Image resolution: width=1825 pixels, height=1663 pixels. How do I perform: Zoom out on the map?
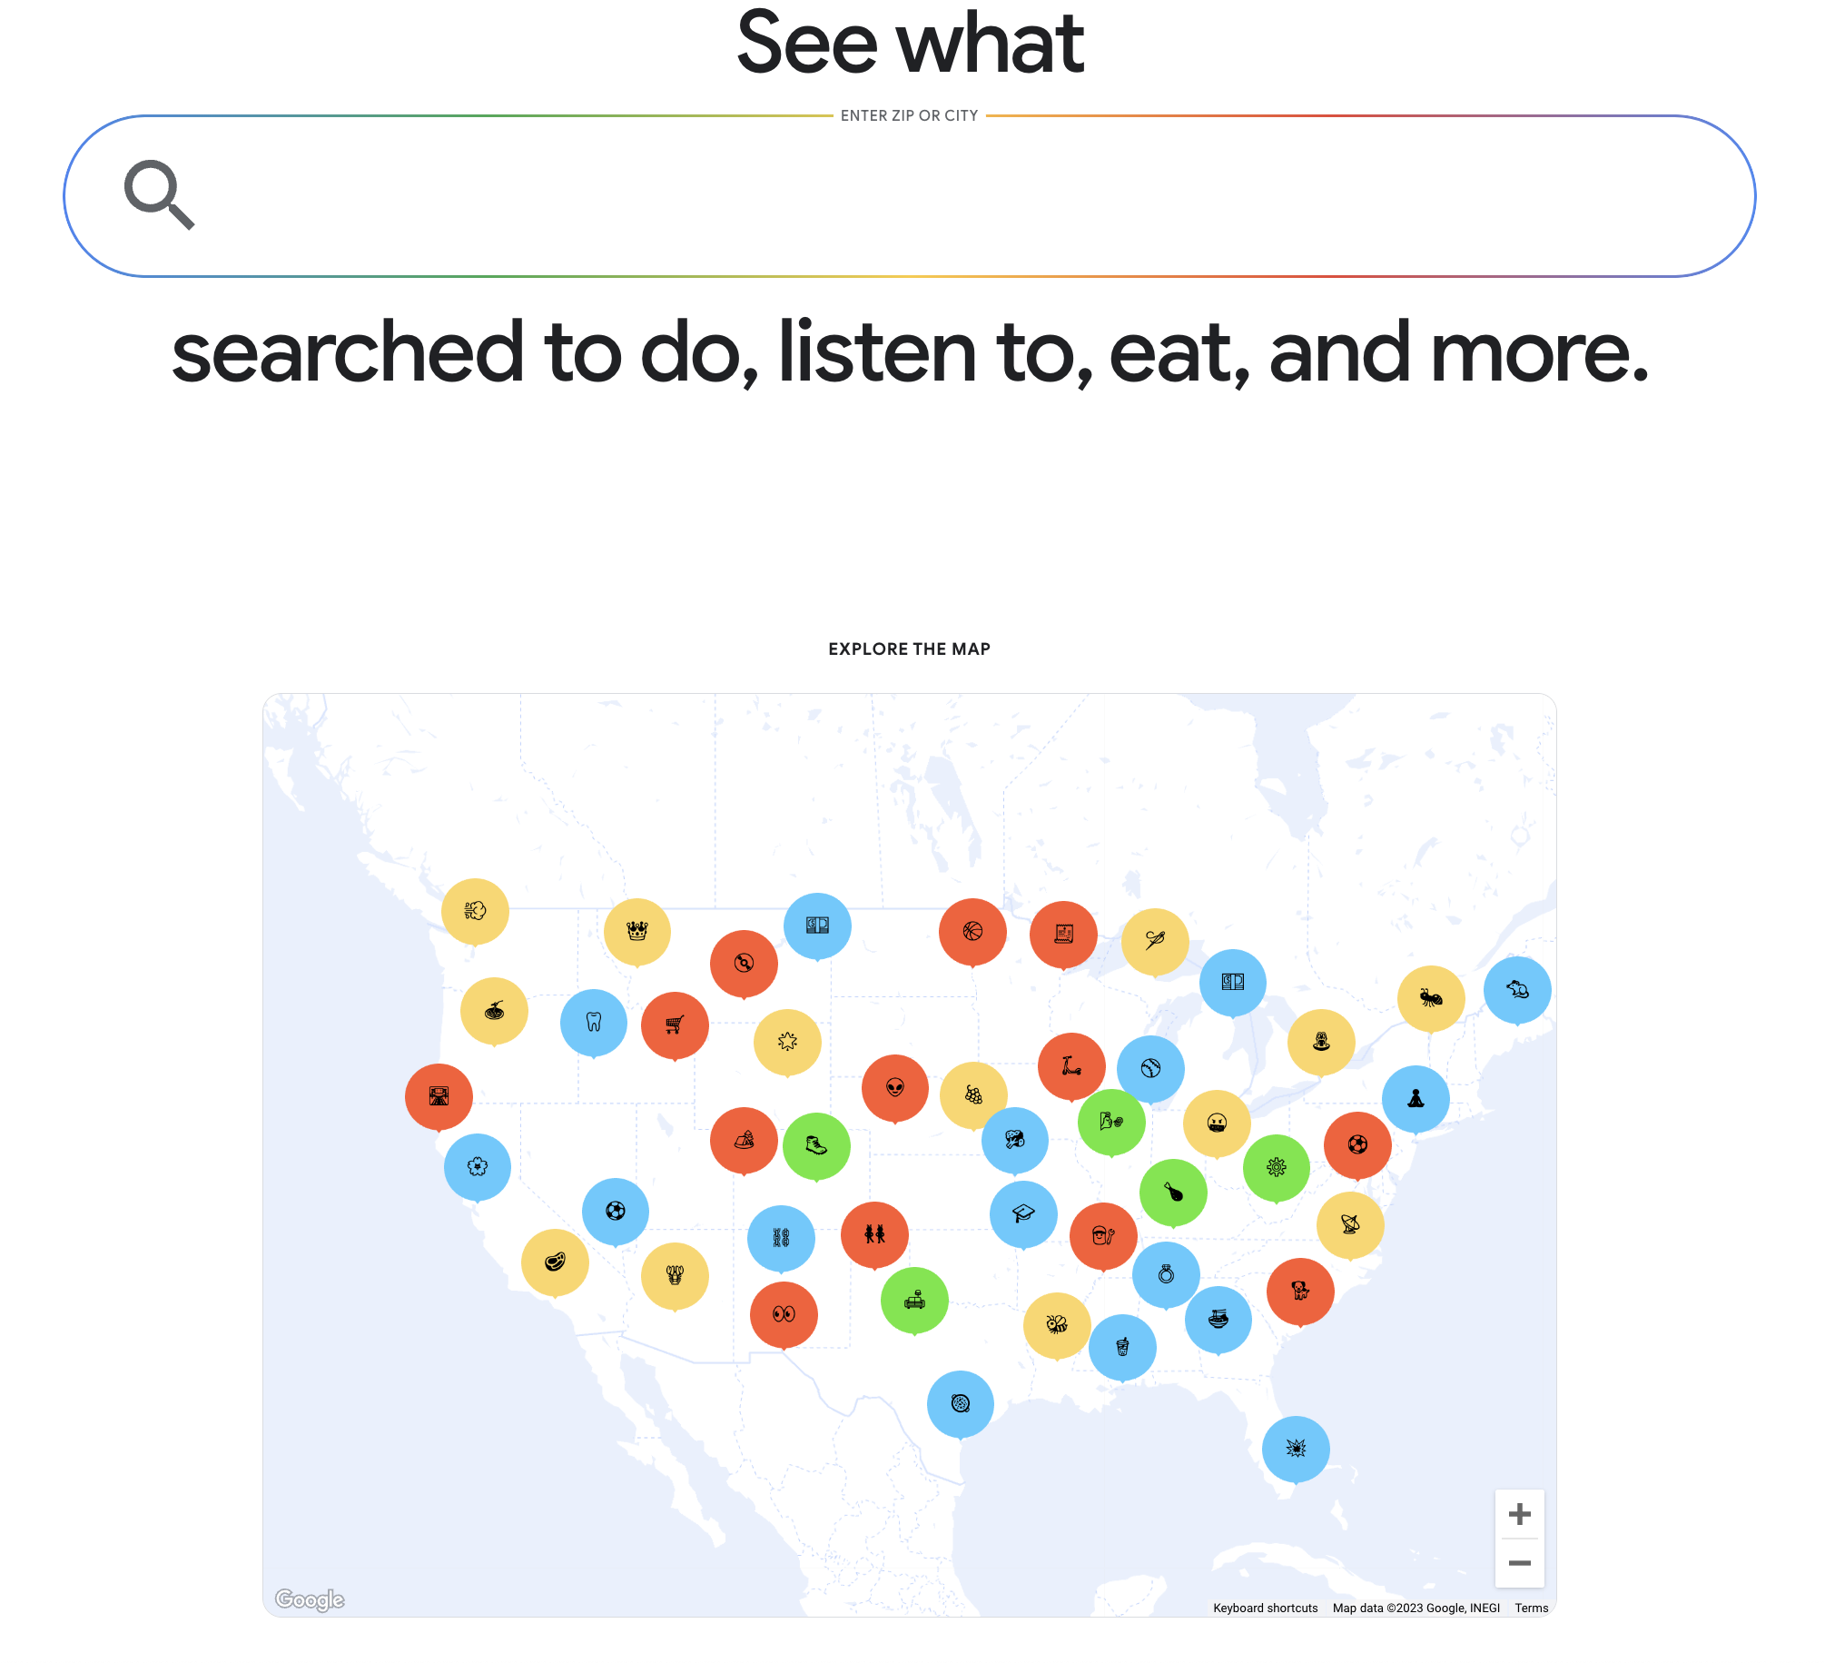(1519, 1563)
